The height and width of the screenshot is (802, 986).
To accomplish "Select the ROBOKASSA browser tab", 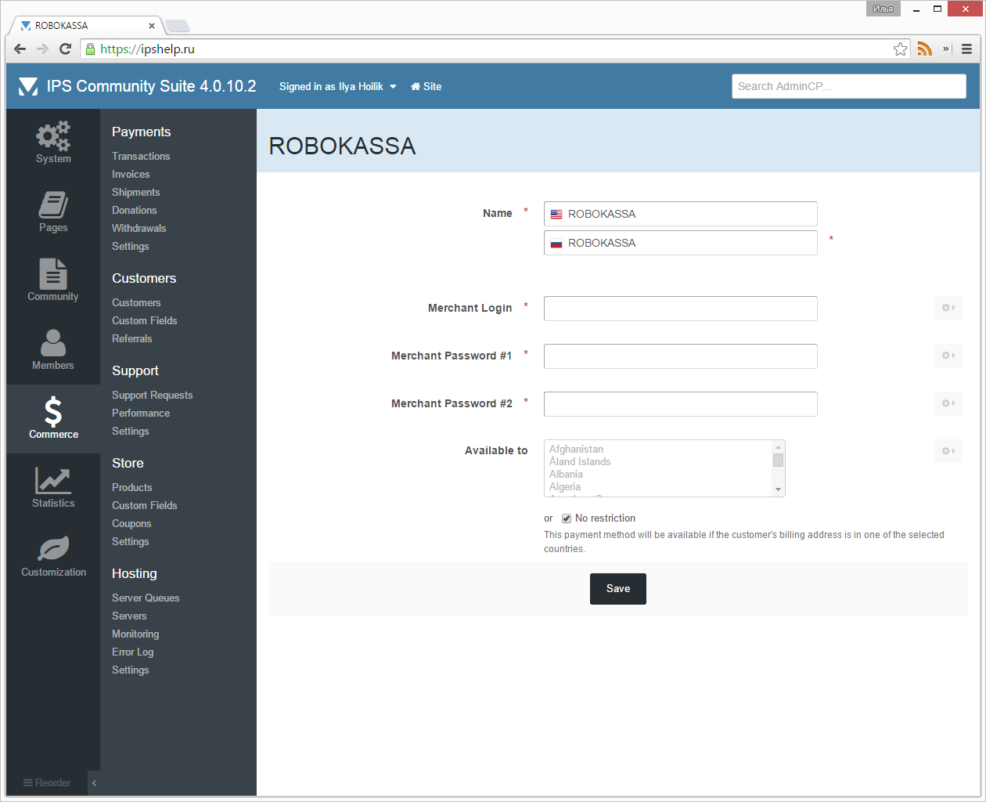I will (x=86, y=25).
